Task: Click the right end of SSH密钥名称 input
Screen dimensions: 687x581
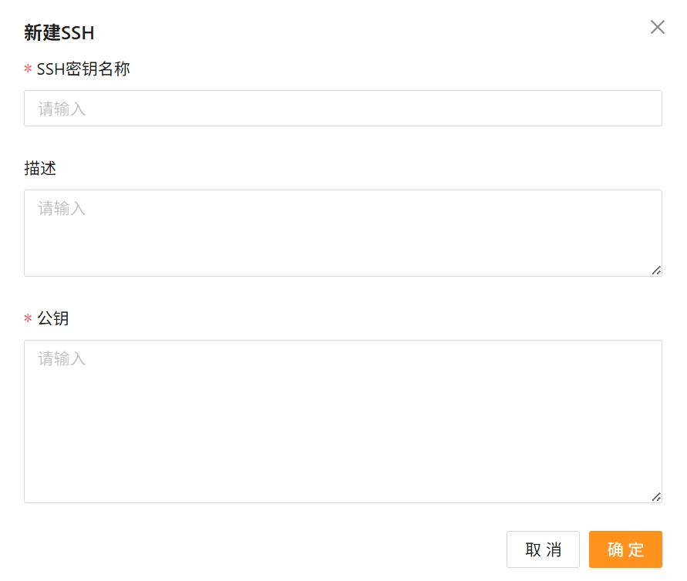Action: 640,109
